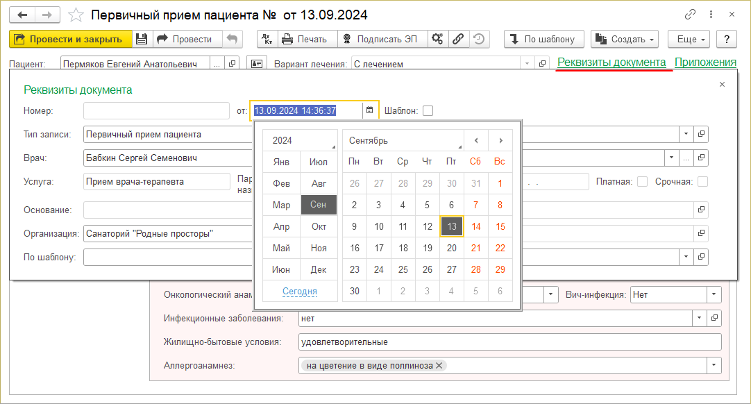Click the patient card icon next to patient field
The width and height of the screenshot is (751, 404).
coord(258,64)
